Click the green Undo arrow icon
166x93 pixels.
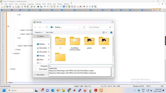(32, 6)
